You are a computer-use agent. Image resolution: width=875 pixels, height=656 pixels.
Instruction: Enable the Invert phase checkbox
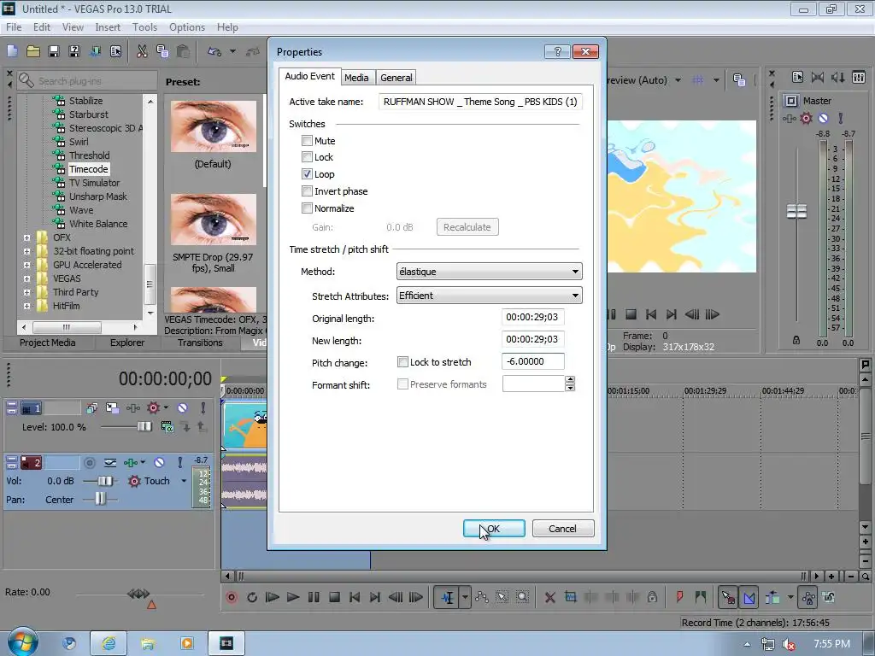tap(307, 191)
